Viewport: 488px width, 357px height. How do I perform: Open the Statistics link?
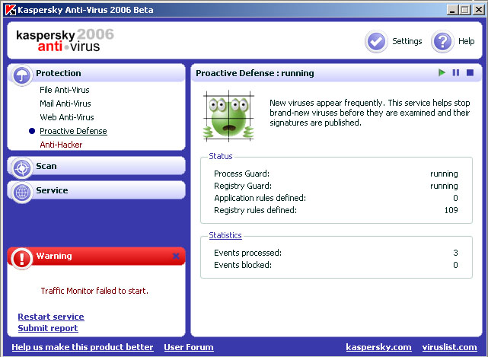click(225, 235)
